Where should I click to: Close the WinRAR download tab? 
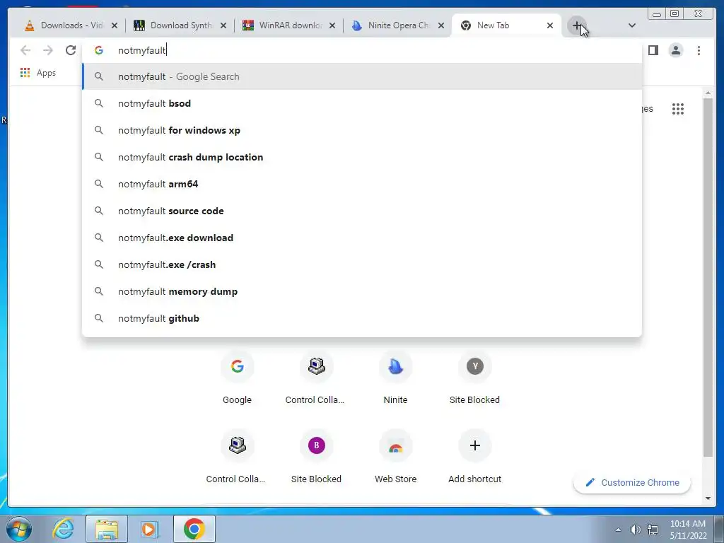pos(332,25)
